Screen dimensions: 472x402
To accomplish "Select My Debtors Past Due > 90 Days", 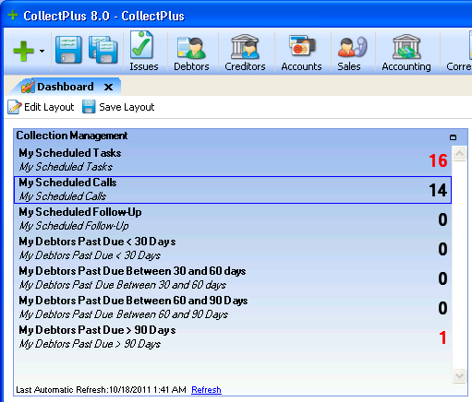I will 233,337.
